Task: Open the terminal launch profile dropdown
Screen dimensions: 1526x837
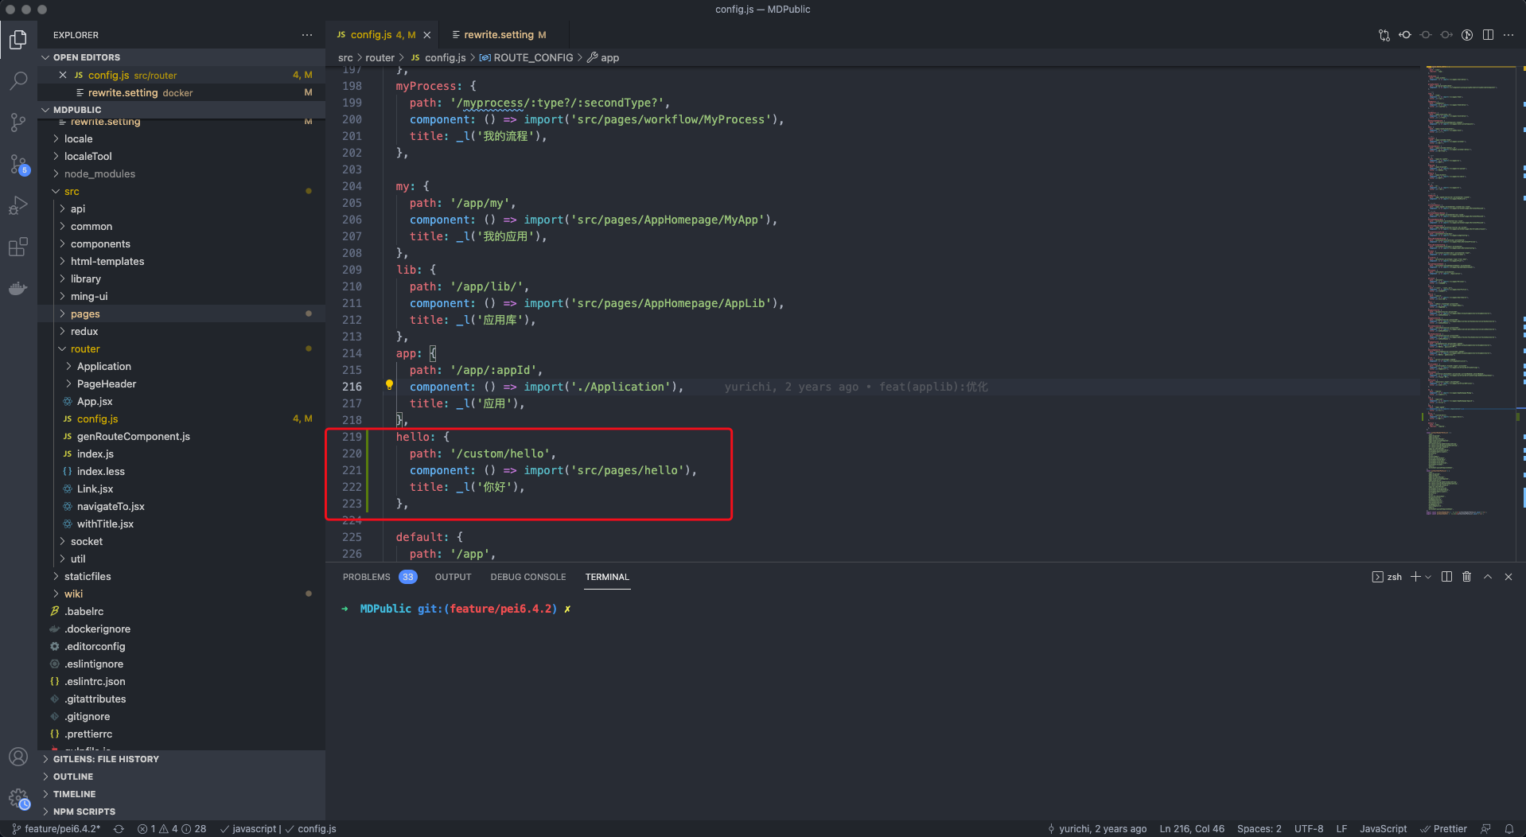Action: coord(1428,577)
